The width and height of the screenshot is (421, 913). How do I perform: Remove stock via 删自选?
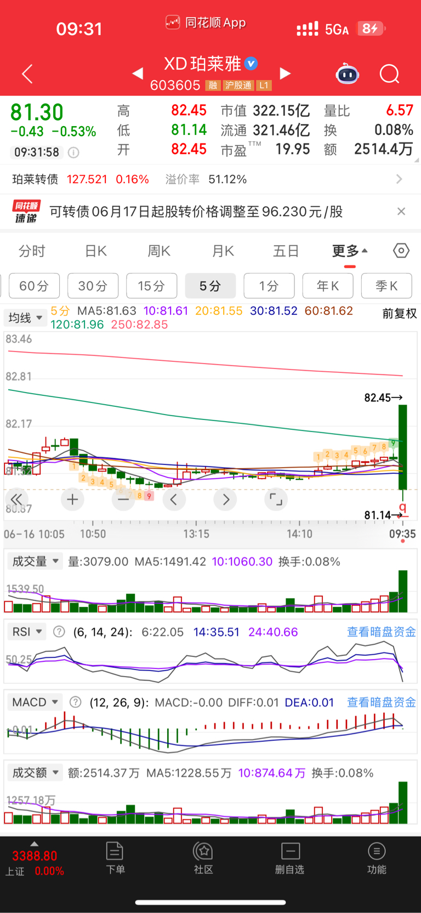(x=289, y=858)
